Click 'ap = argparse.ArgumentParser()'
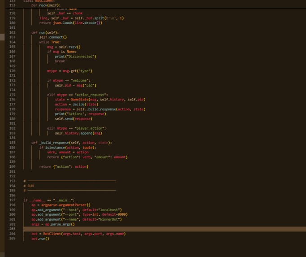Viewport: 306px width, 257px height. [x=61, y=205]
